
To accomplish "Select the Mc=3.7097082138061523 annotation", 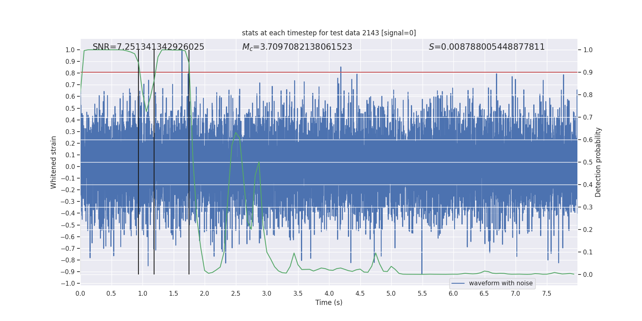I will tap(297, 47).
